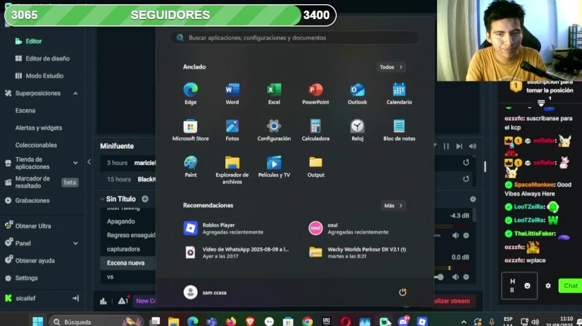Switch to Modo Estudio
The height and width of the screenshot is (326, 582).
(x=39, y=76)
